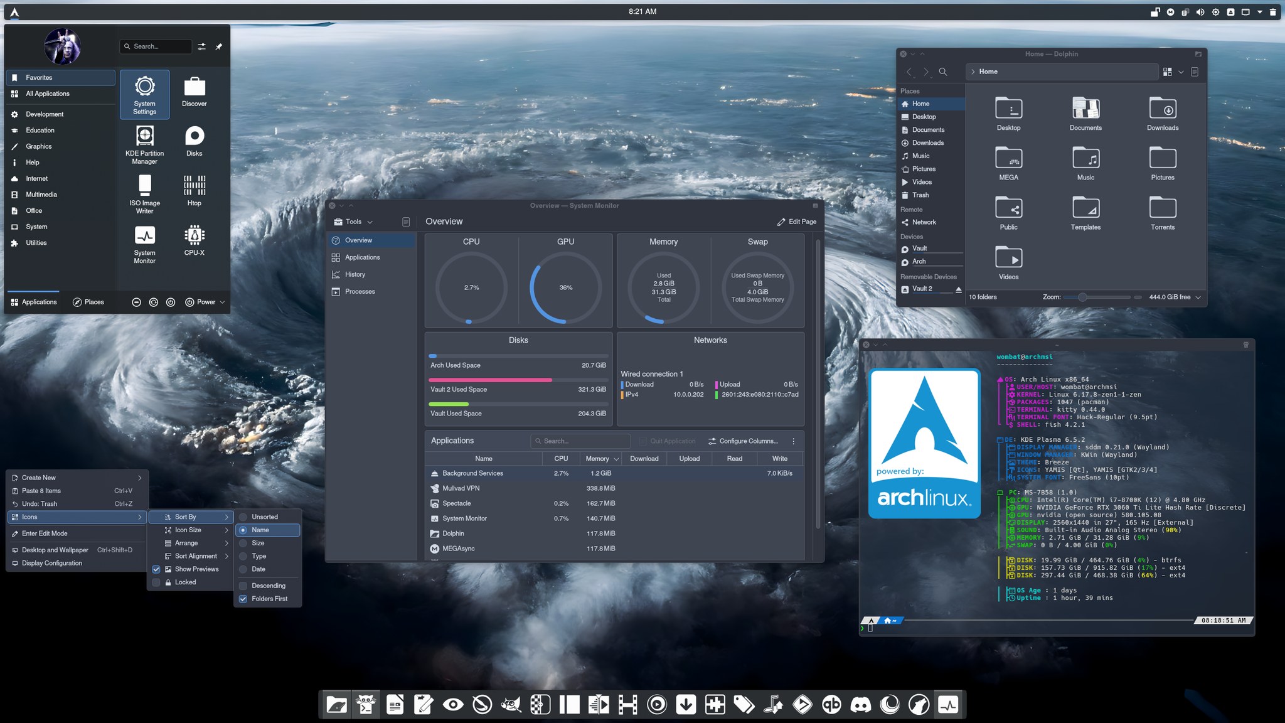Open System Monitor pulse icon in dock
This screenshot has height=723, width=1285.
pos(948,705)
